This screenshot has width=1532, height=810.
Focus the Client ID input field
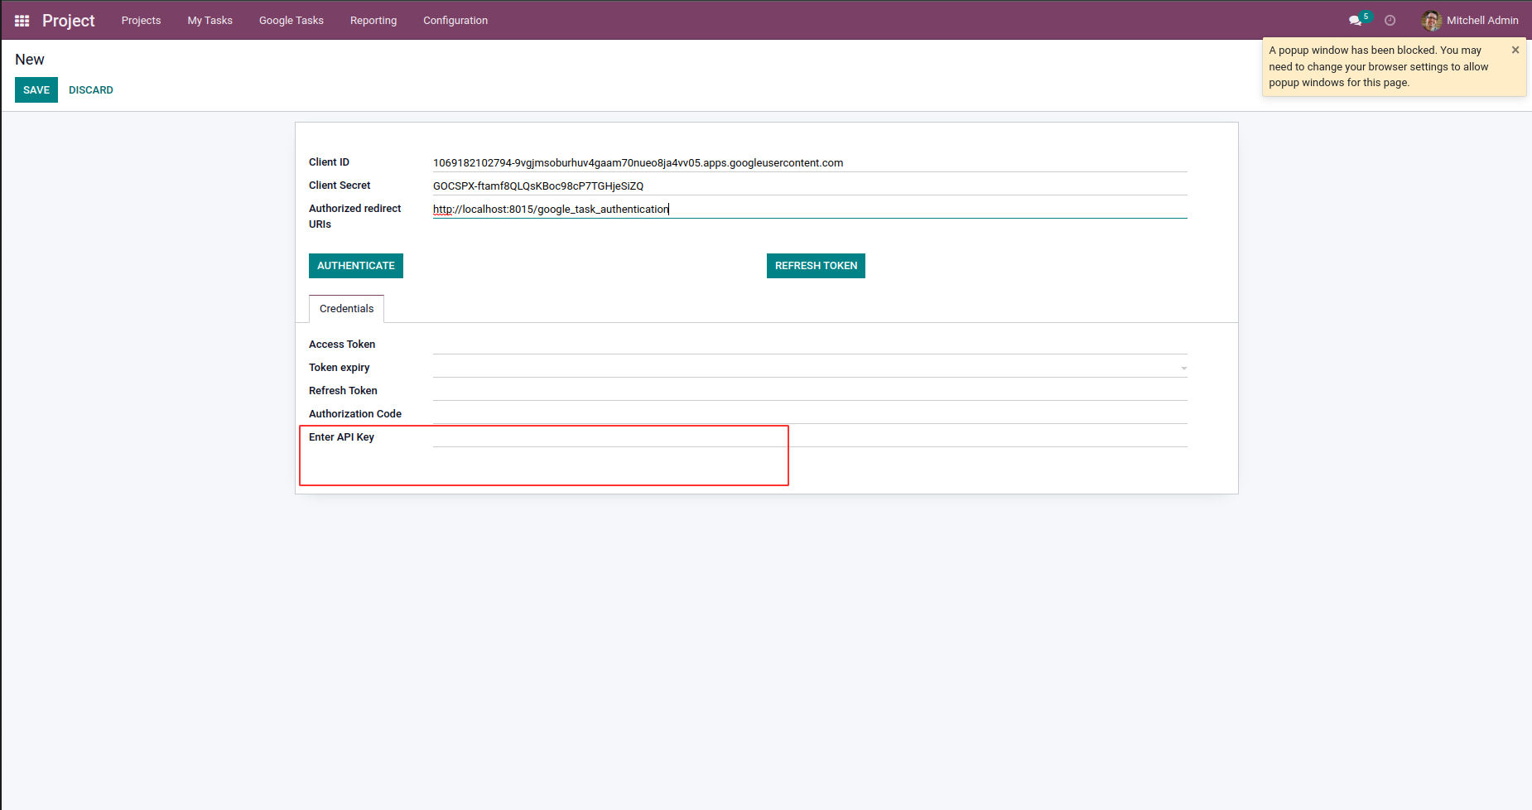coord(810,162)
